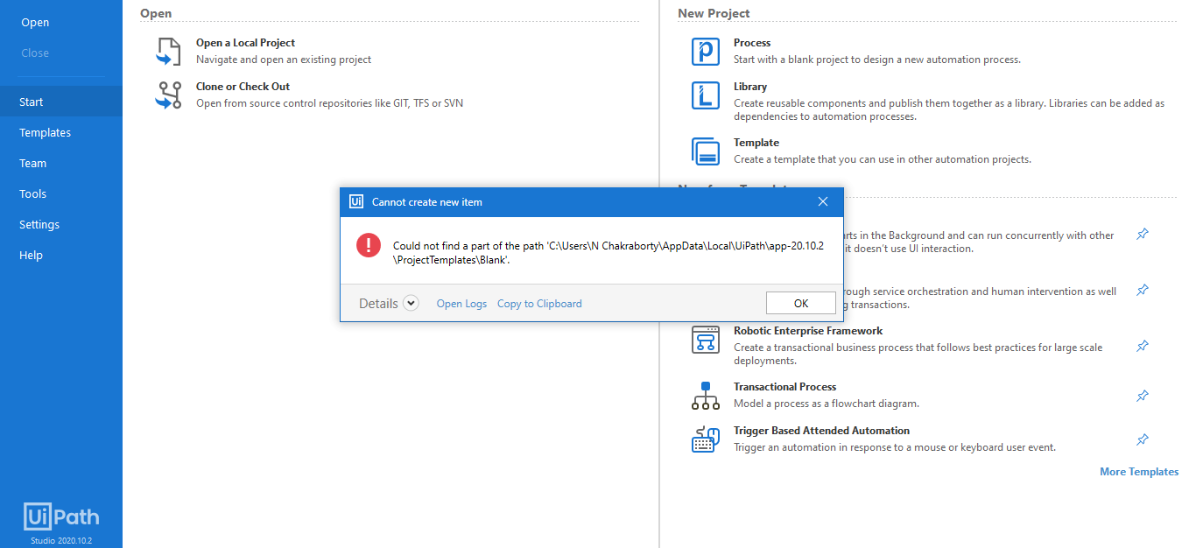Screen dimensions: 1196x548
Task: Pin the Trigger Based Attended Automation template
Action: (x=1143, y=439)
